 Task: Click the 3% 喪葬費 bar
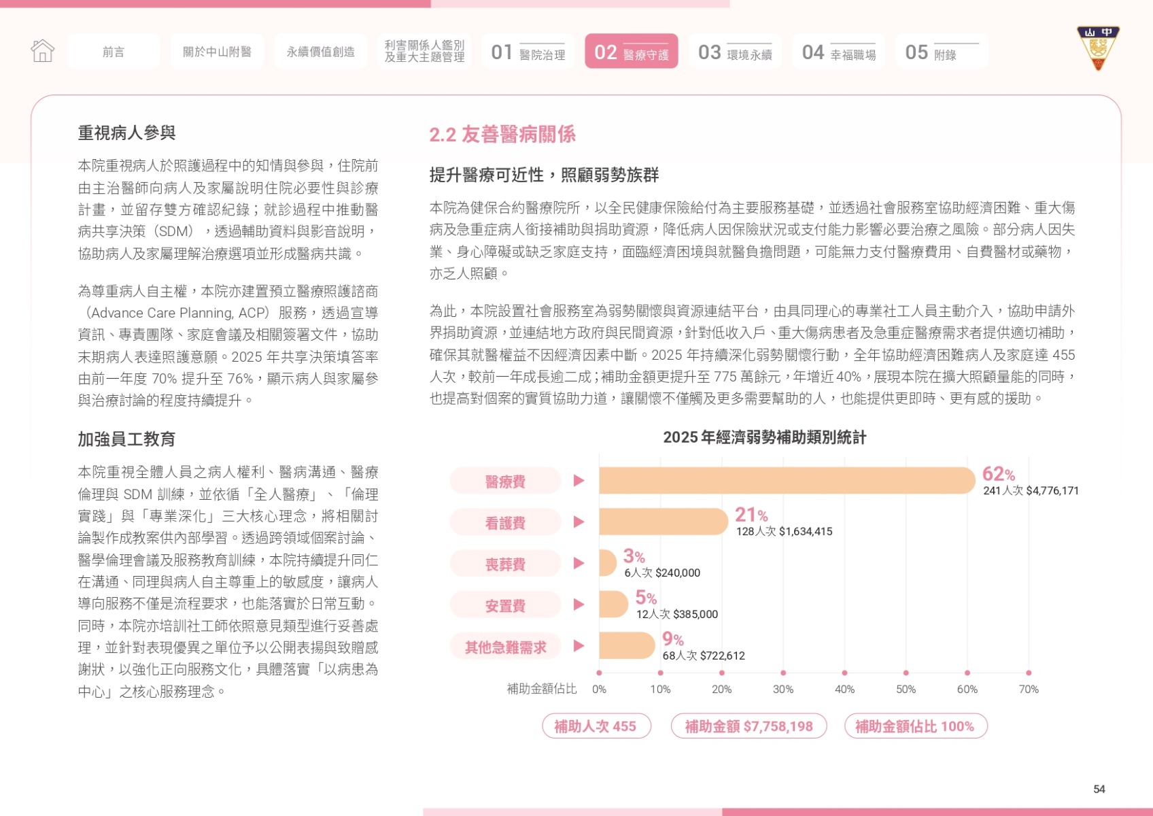608,563
